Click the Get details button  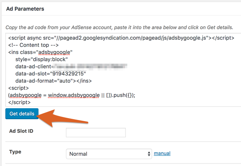click(22, 114)
